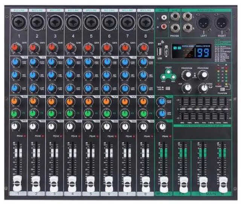Click the channel 3 white PAN knob
241x204 pixels.
pyautogui.click(x=52, y=126)
